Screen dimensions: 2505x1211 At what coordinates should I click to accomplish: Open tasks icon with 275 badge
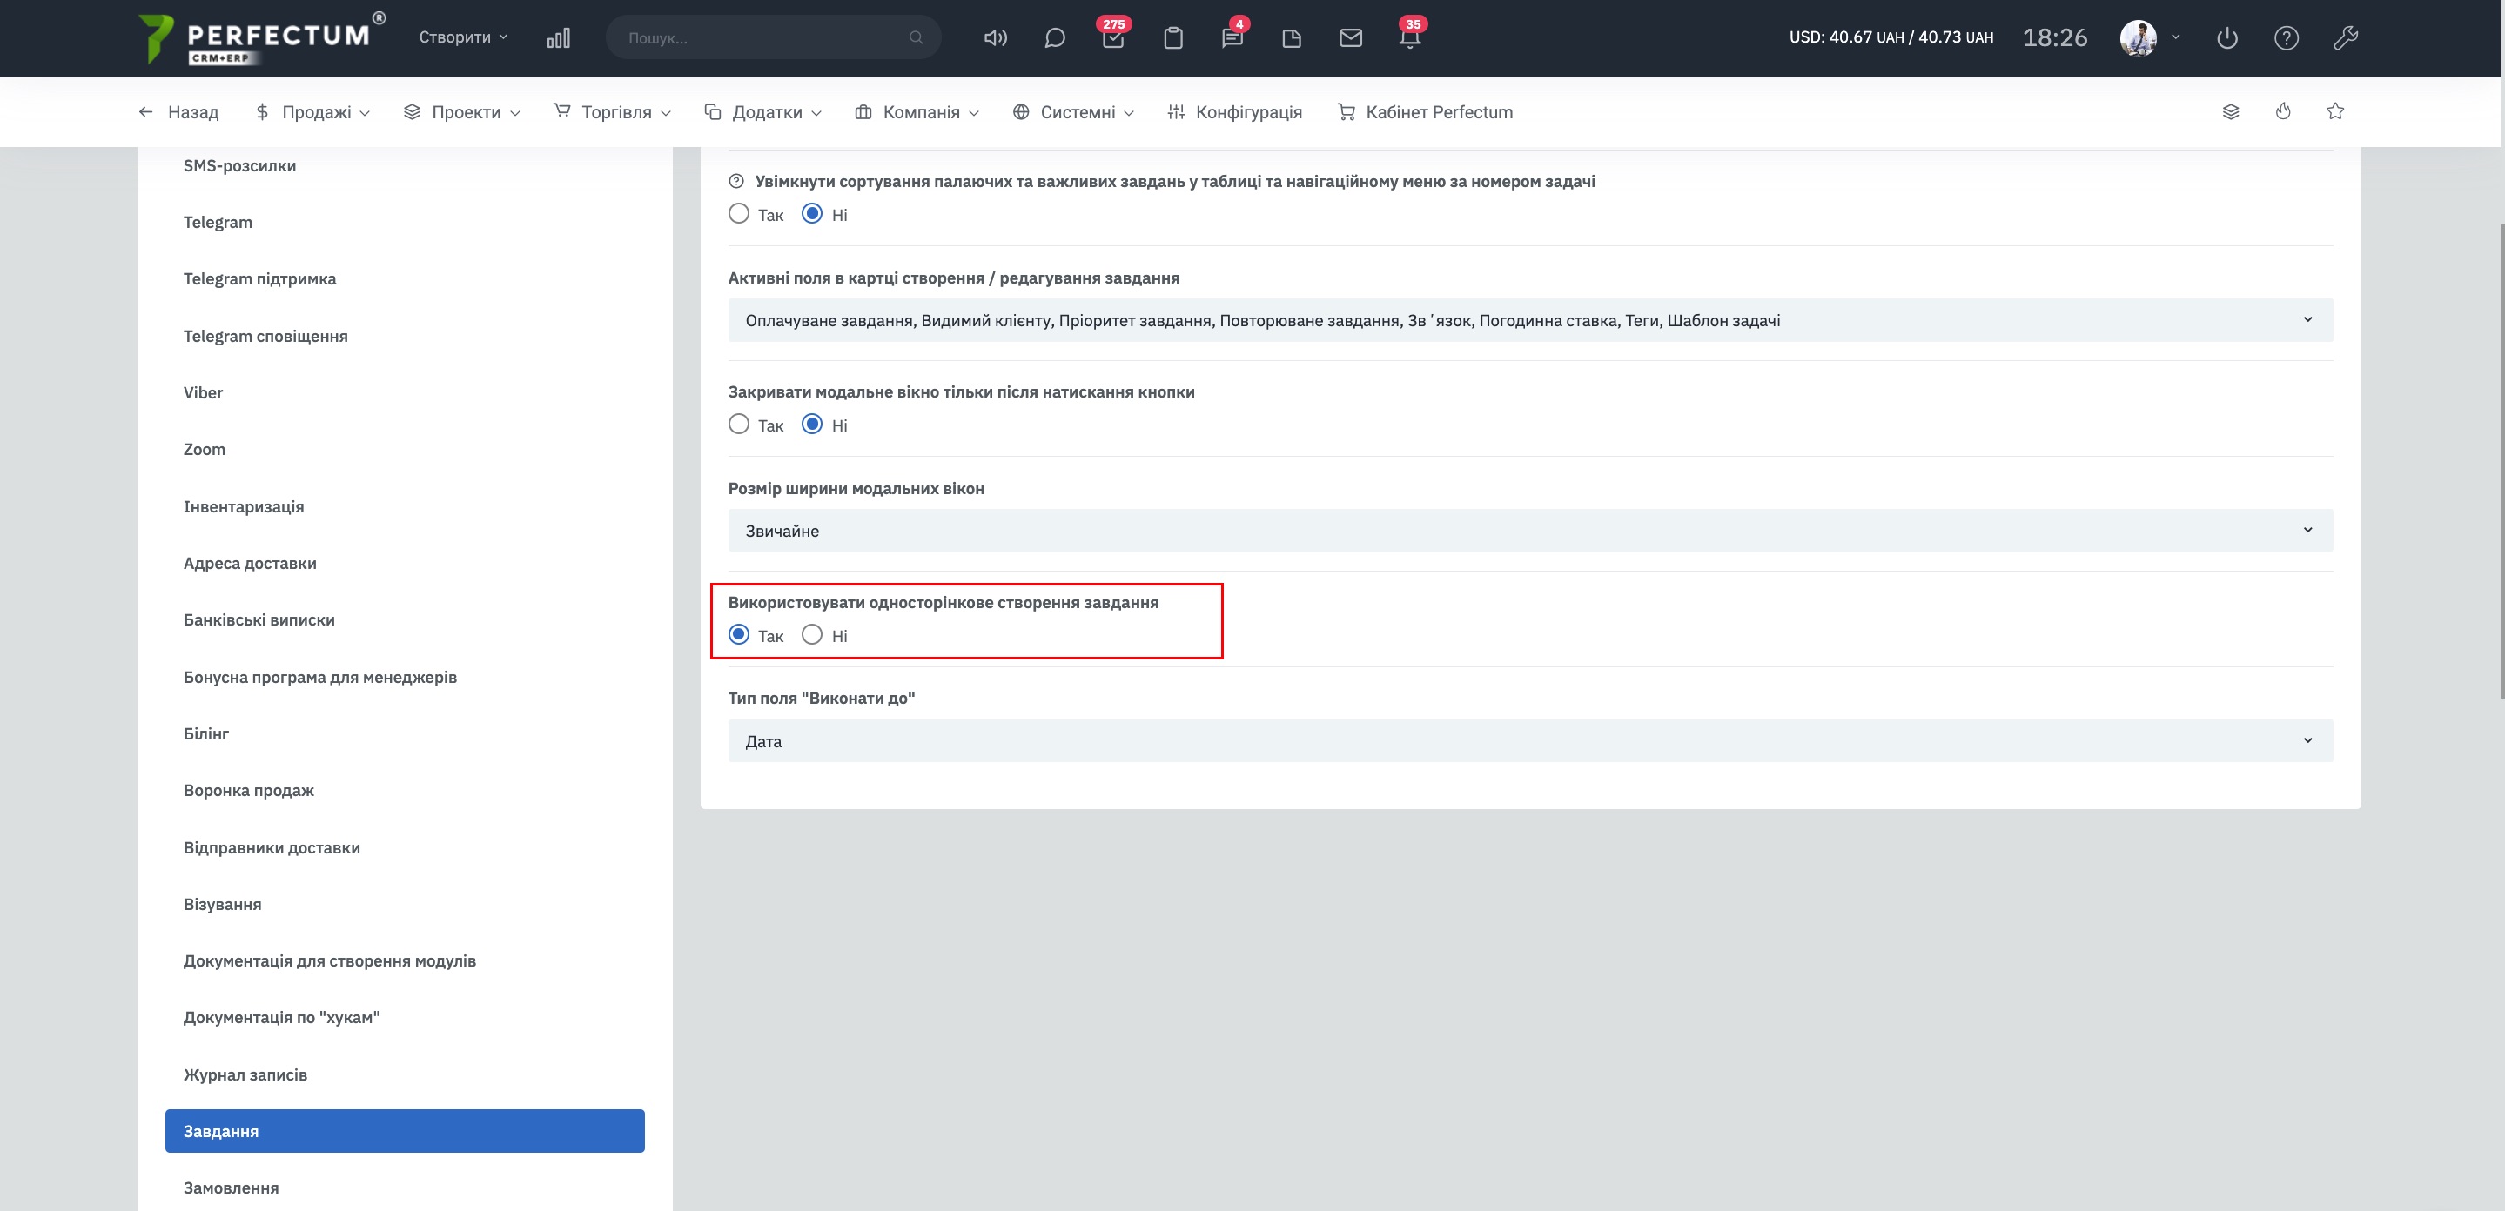pos(1113,39)
